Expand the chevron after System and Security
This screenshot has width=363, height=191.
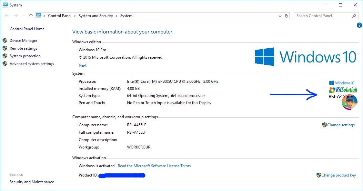(116, 16)
